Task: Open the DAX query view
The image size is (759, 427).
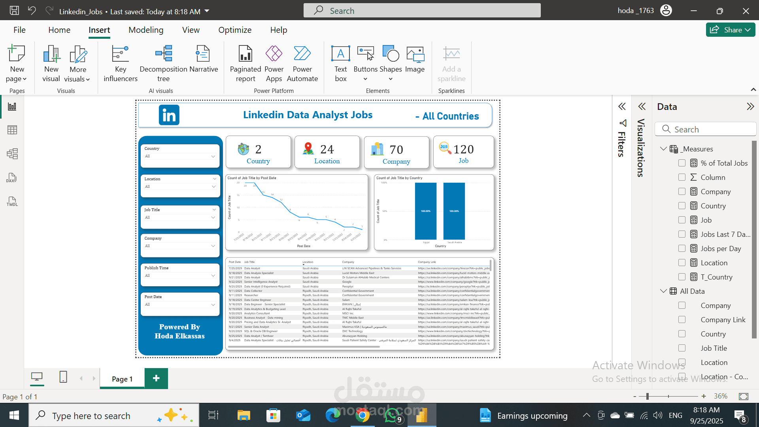Action: pyautogui.click(x=12, y=178)
